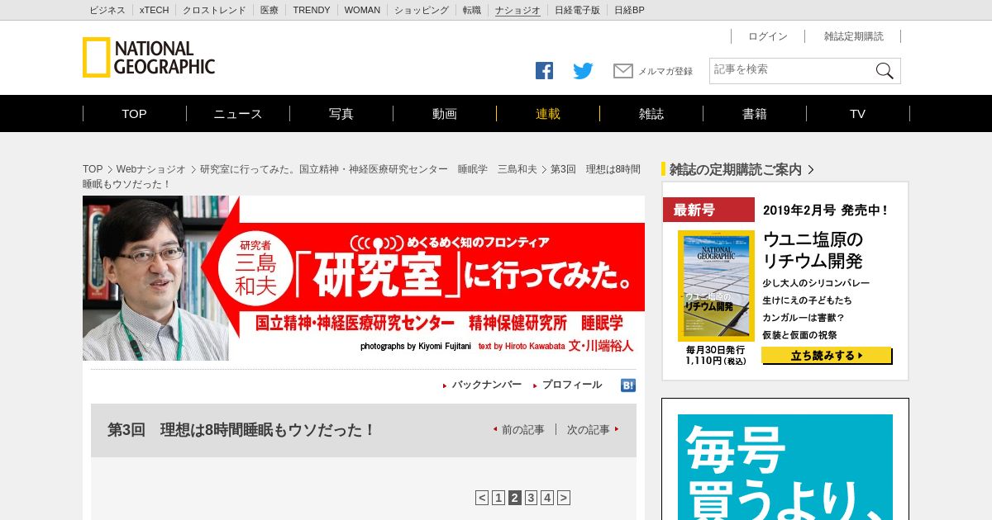The image size is (992, 520).
Task: Go to page 4 in pagination
Action: click(547, 498)
